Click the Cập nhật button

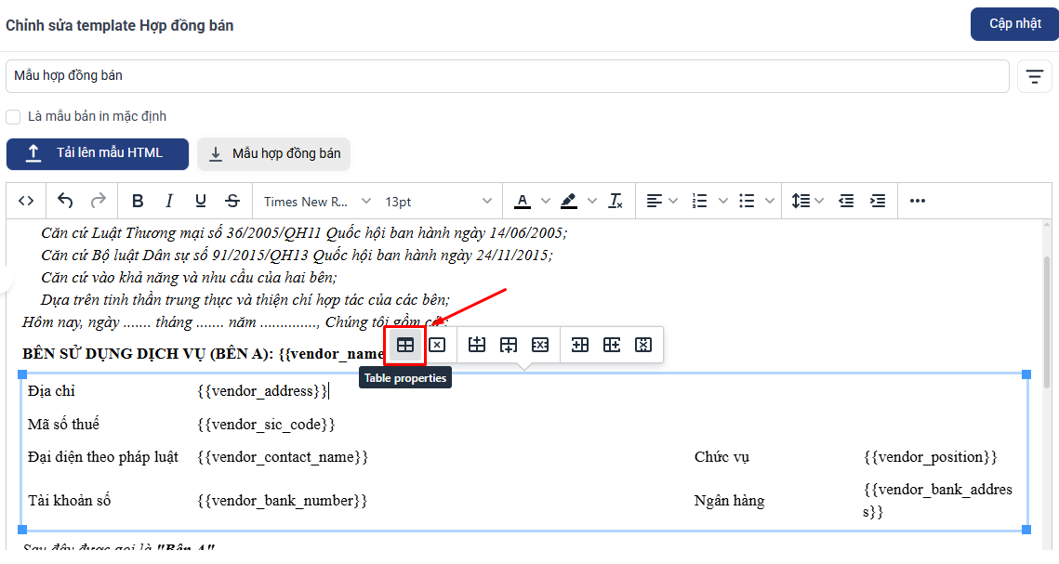tap(1014, 24)
